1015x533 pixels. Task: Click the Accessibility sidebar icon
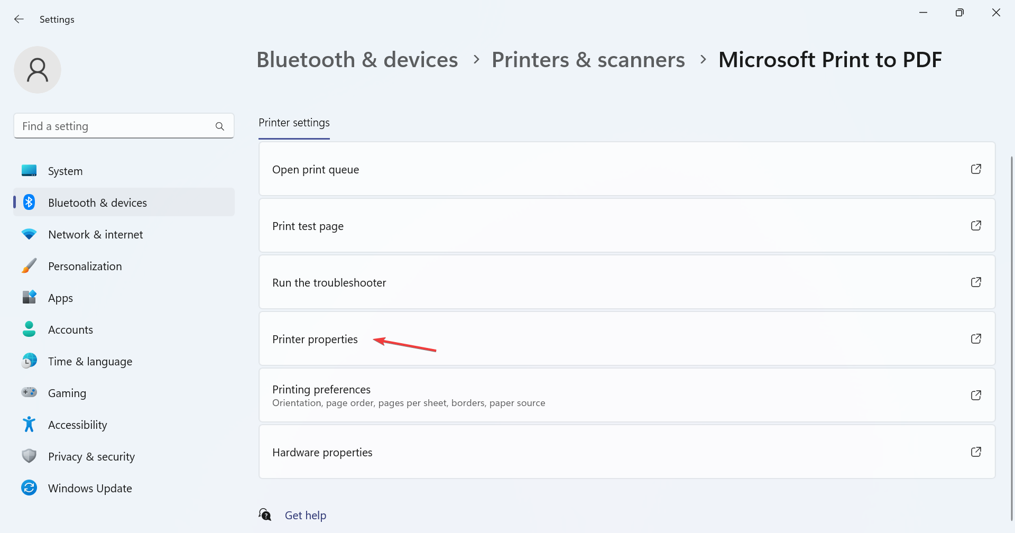click(29, 424)
